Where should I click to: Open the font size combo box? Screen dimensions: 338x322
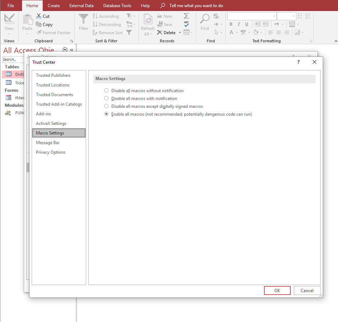pos(286,16)
